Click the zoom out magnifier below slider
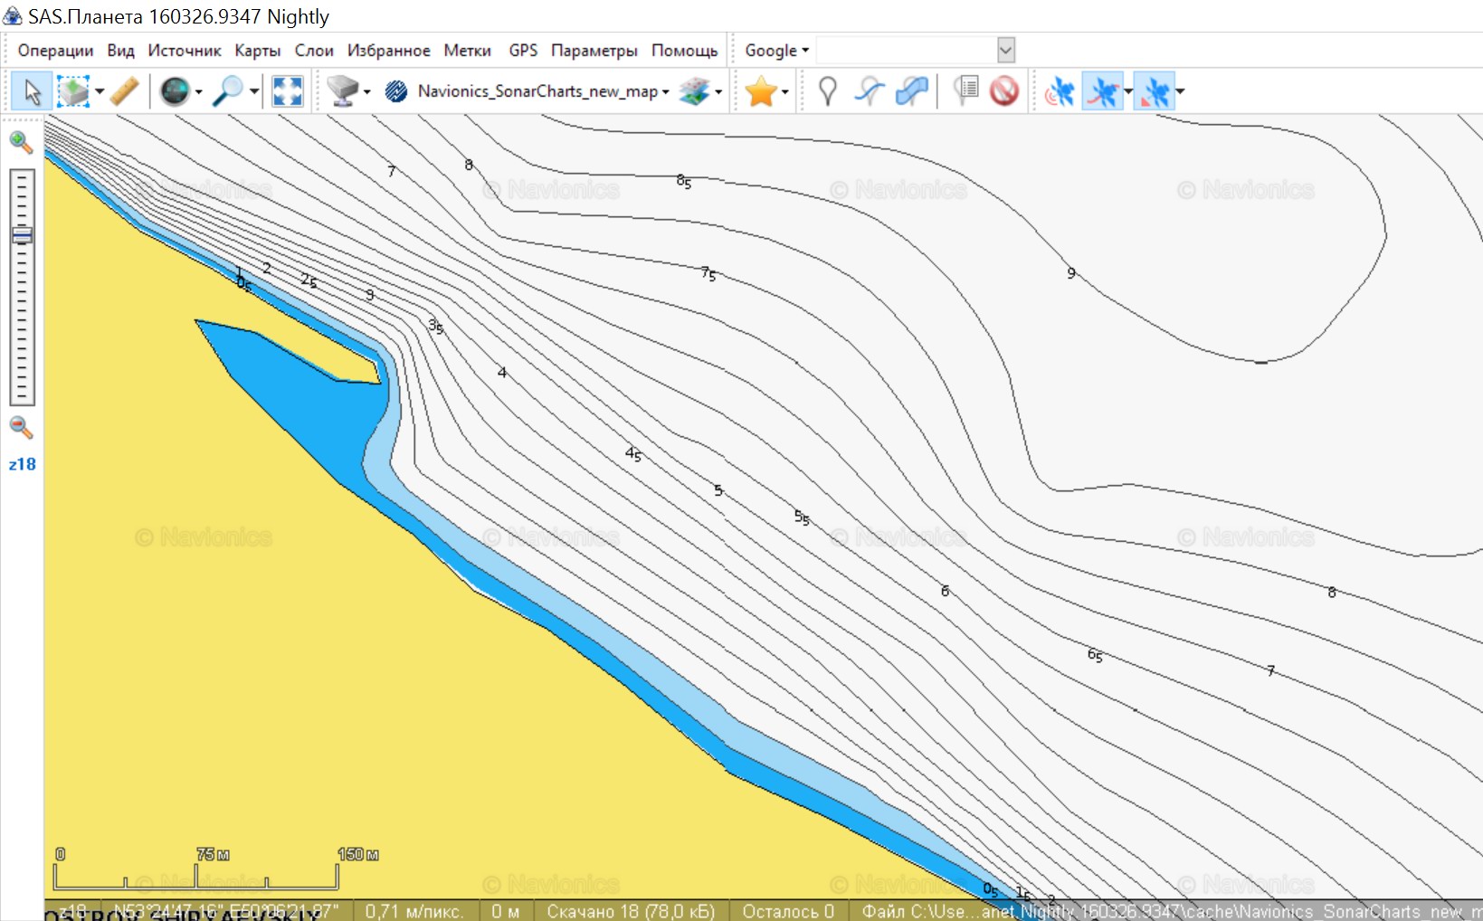Viewport: 1483px width, 921px height. coord(21,427)
